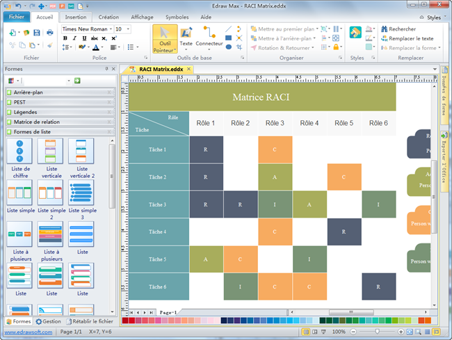Open the font size dropdown
Screen dimensions: 452x340
[x=127, y=29]
